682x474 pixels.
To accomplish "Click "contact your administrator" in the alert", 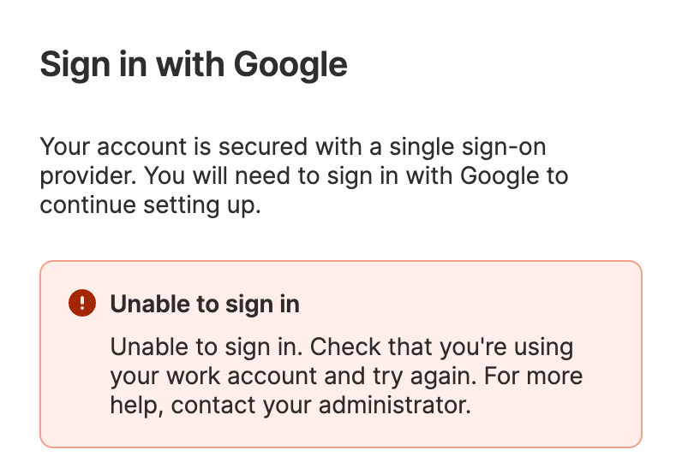I will point(320,404).
